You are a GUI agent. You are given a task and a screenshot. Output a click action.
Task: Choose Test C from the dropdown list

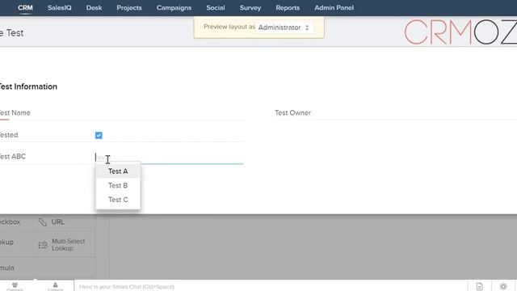[x=118, y=200]
